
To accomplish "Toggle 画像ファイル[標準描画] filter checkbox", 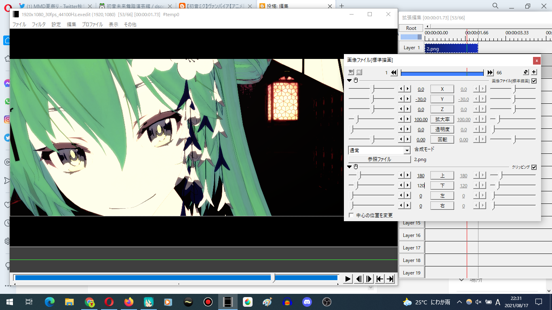I will point(534,81).
